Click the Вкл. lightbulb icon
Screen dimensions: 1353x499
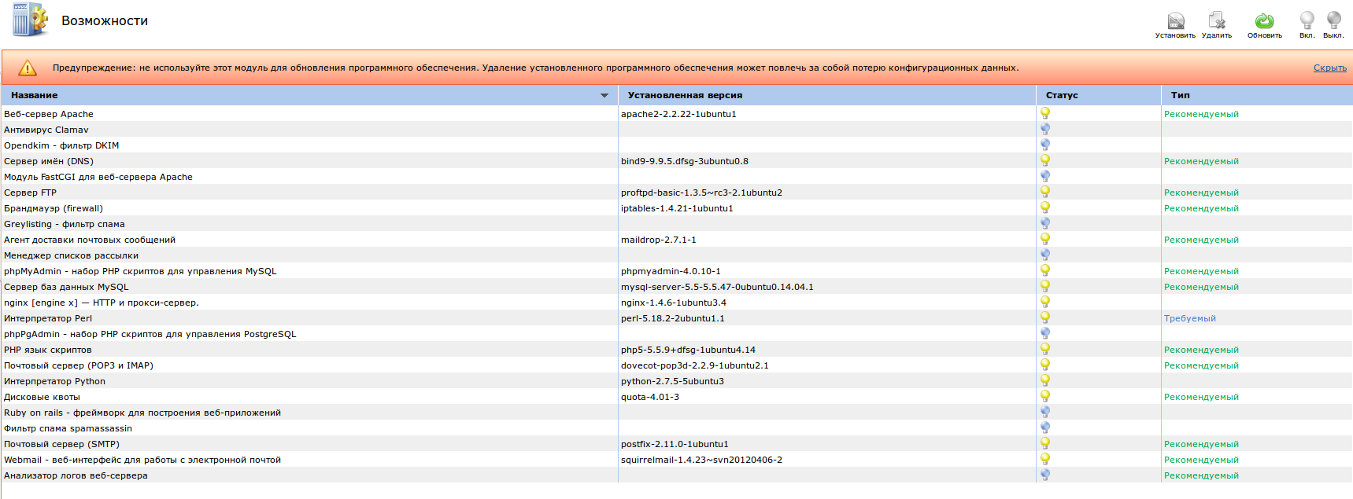pos(1307,20)
